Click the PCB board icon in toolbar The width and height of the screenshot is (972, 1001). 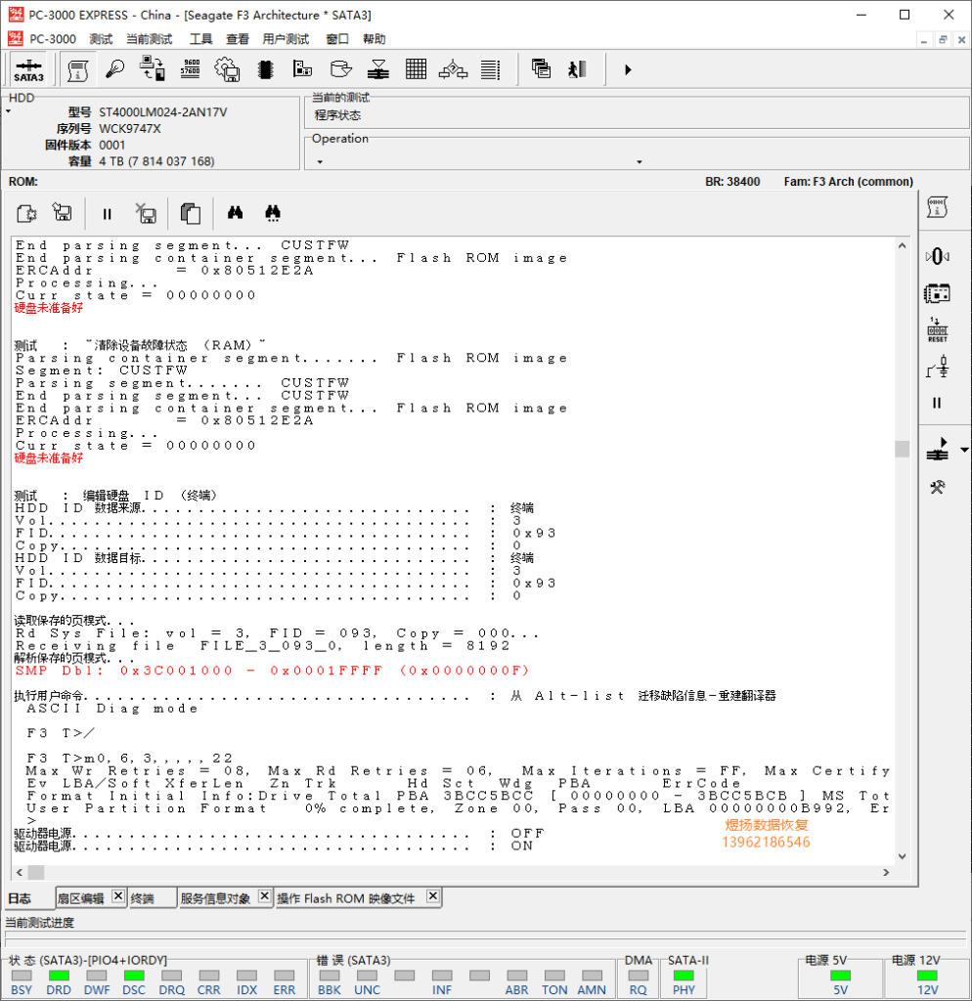303,69
